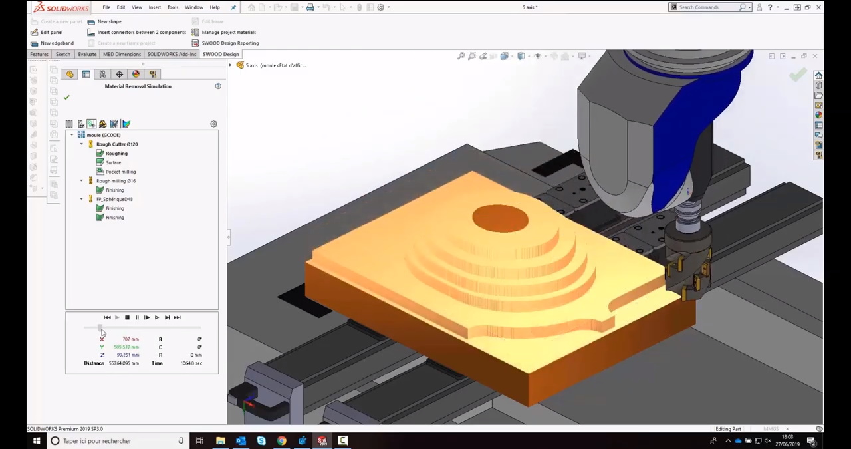Open the Tools menu
This screenshot has height=449, width=851.
tap(172, 7)
